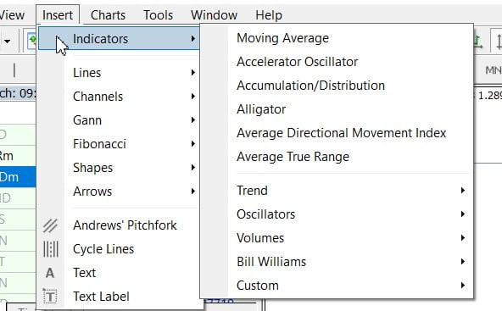Expand the Custom indicators submenu arrow
The width and height of the screenshot is (502, 311).
(463, 285)
